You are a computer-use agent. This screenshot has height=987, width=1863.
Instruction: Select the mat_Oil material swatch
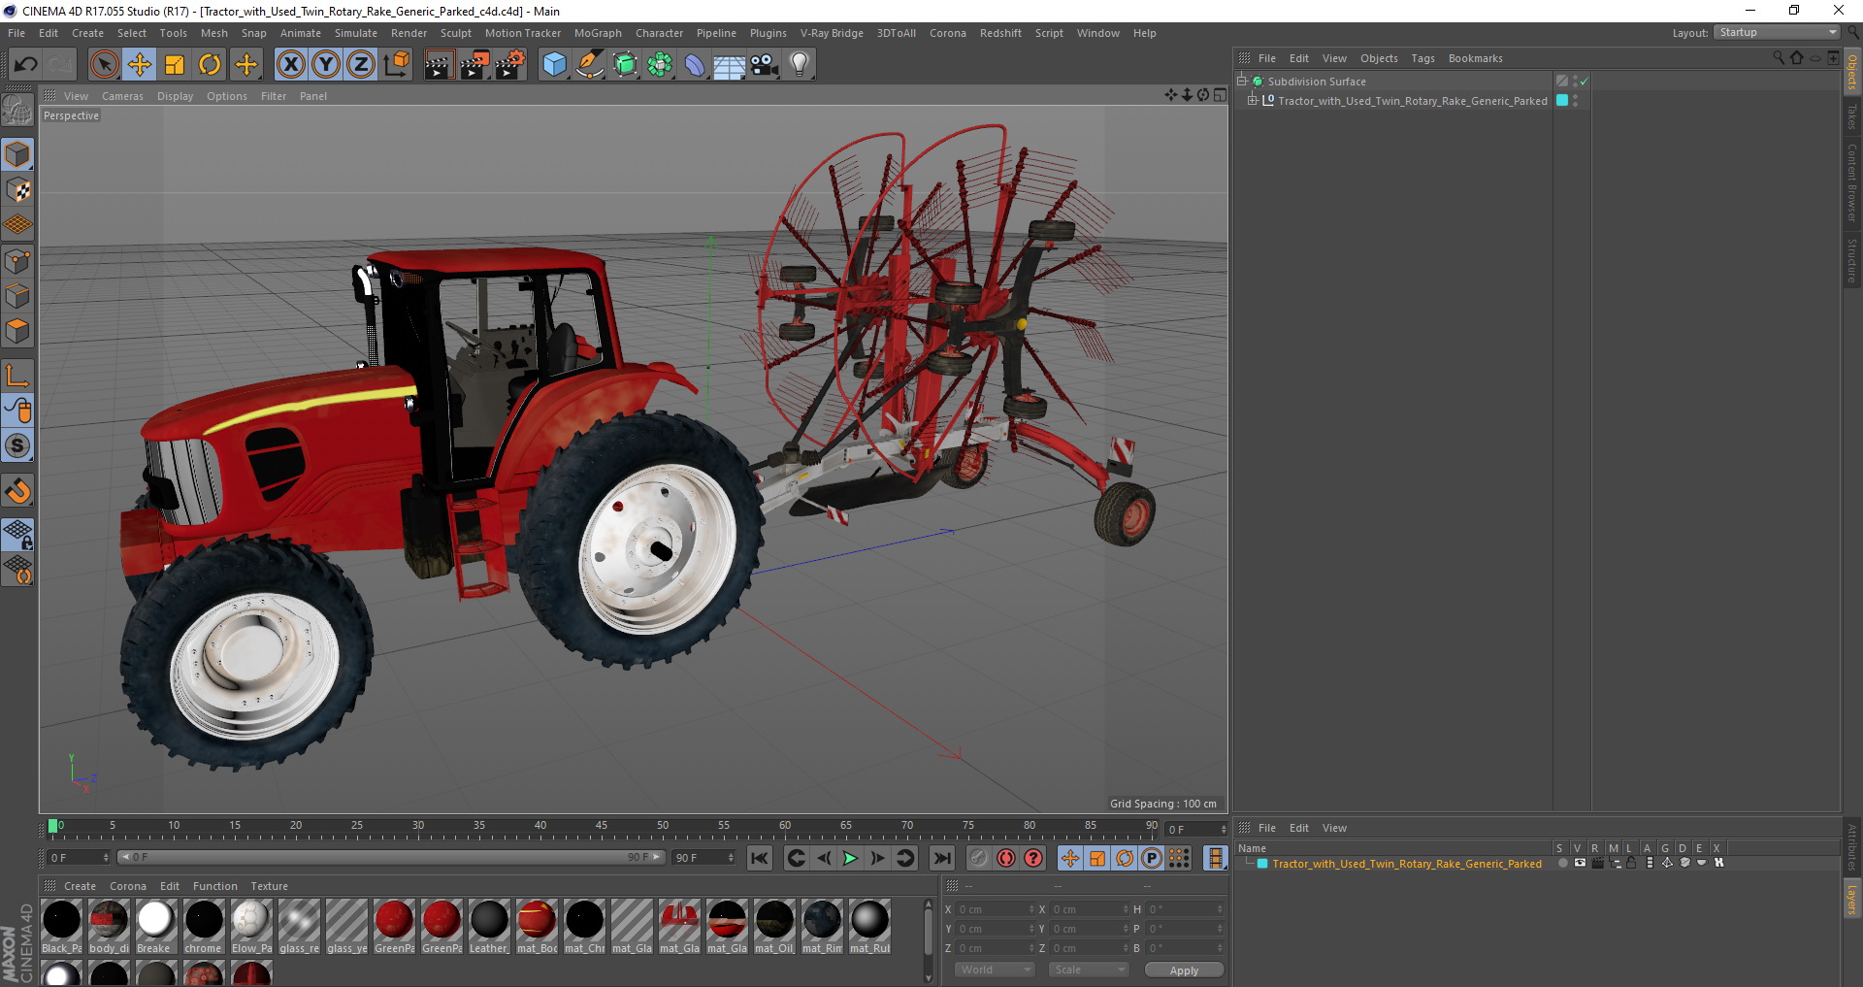774,927
